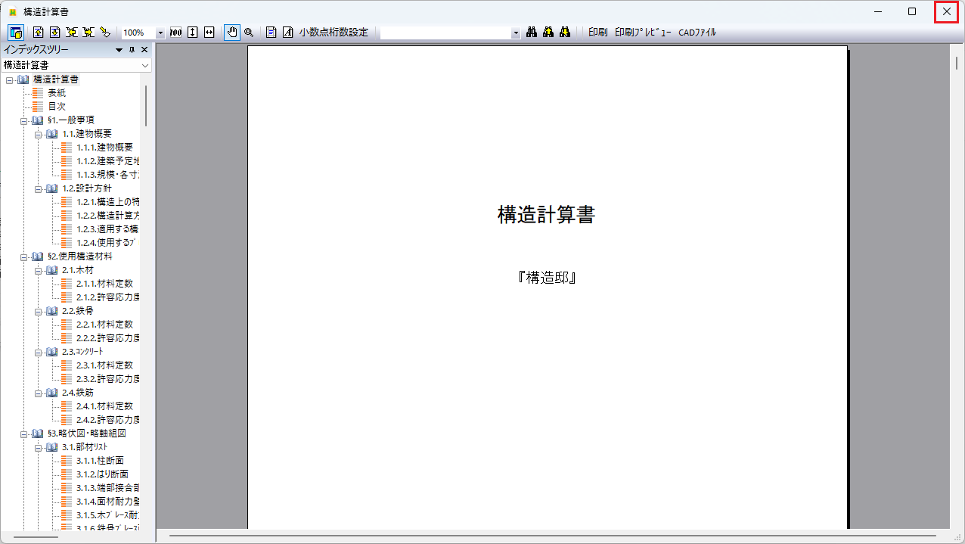Click the italic A font settings icon

(x=287, y=33)
